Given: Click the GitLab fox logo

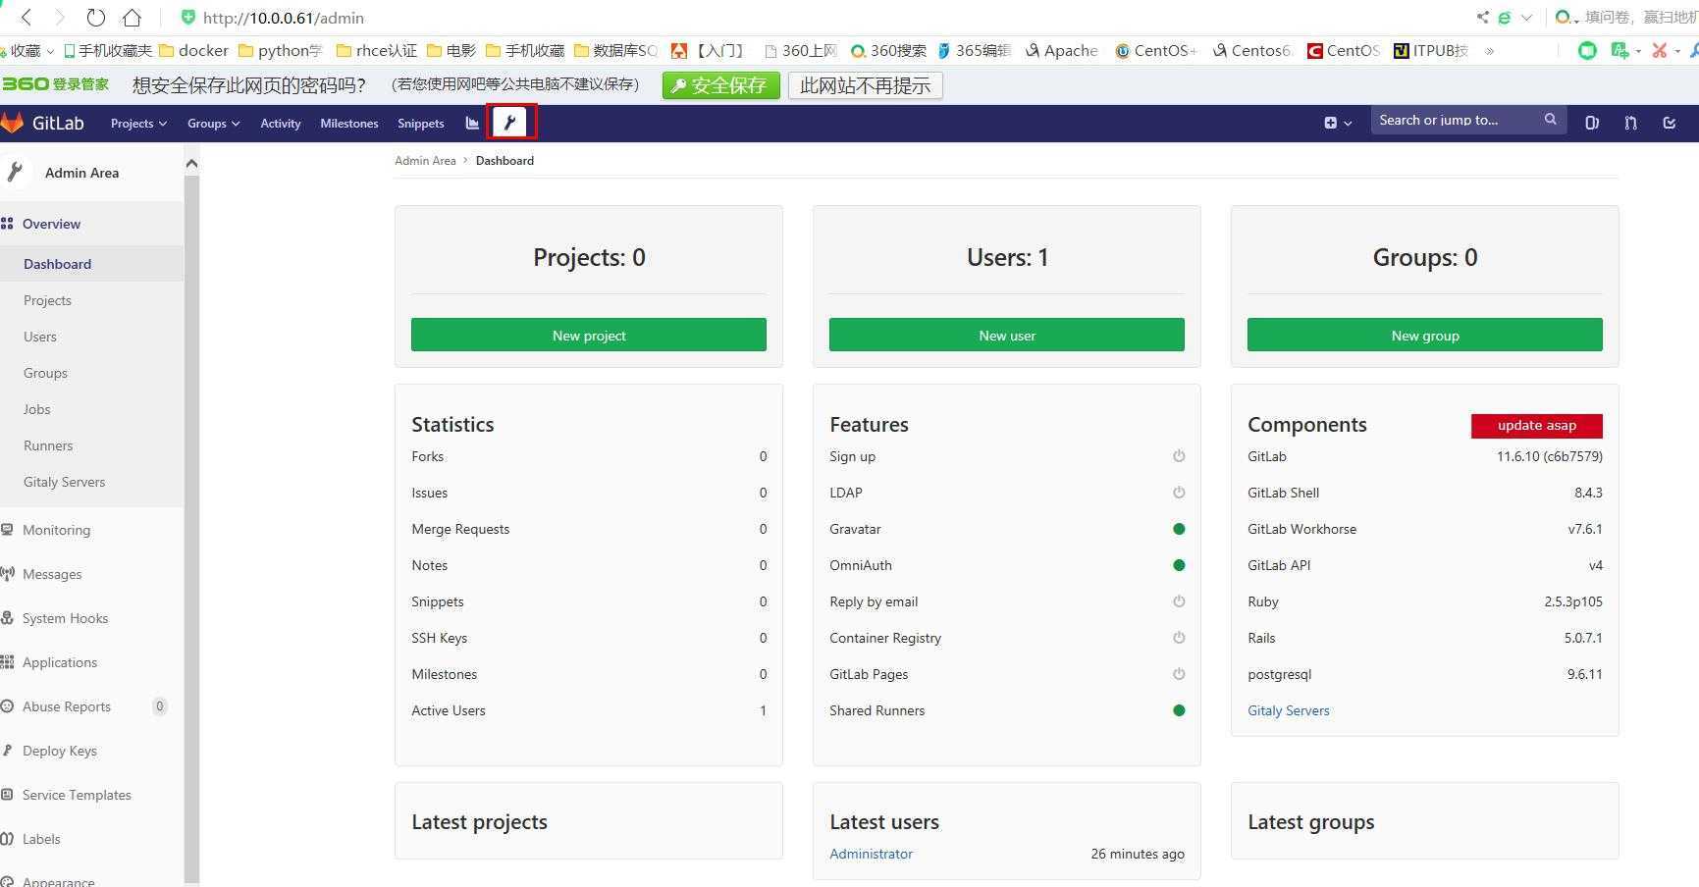Looking at the screenshot, I should click(x=13, y=123).
